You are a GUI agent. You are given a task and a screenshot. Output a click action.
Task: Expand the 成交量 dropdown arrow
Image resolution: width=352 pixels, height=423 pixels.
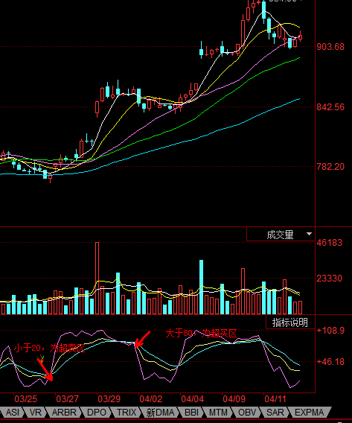(309, 234)
